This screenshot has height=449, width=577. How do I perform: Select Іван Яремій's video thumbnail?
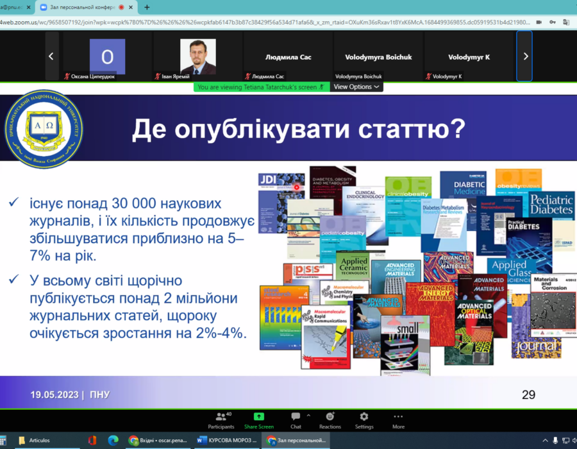click(197, 56)
